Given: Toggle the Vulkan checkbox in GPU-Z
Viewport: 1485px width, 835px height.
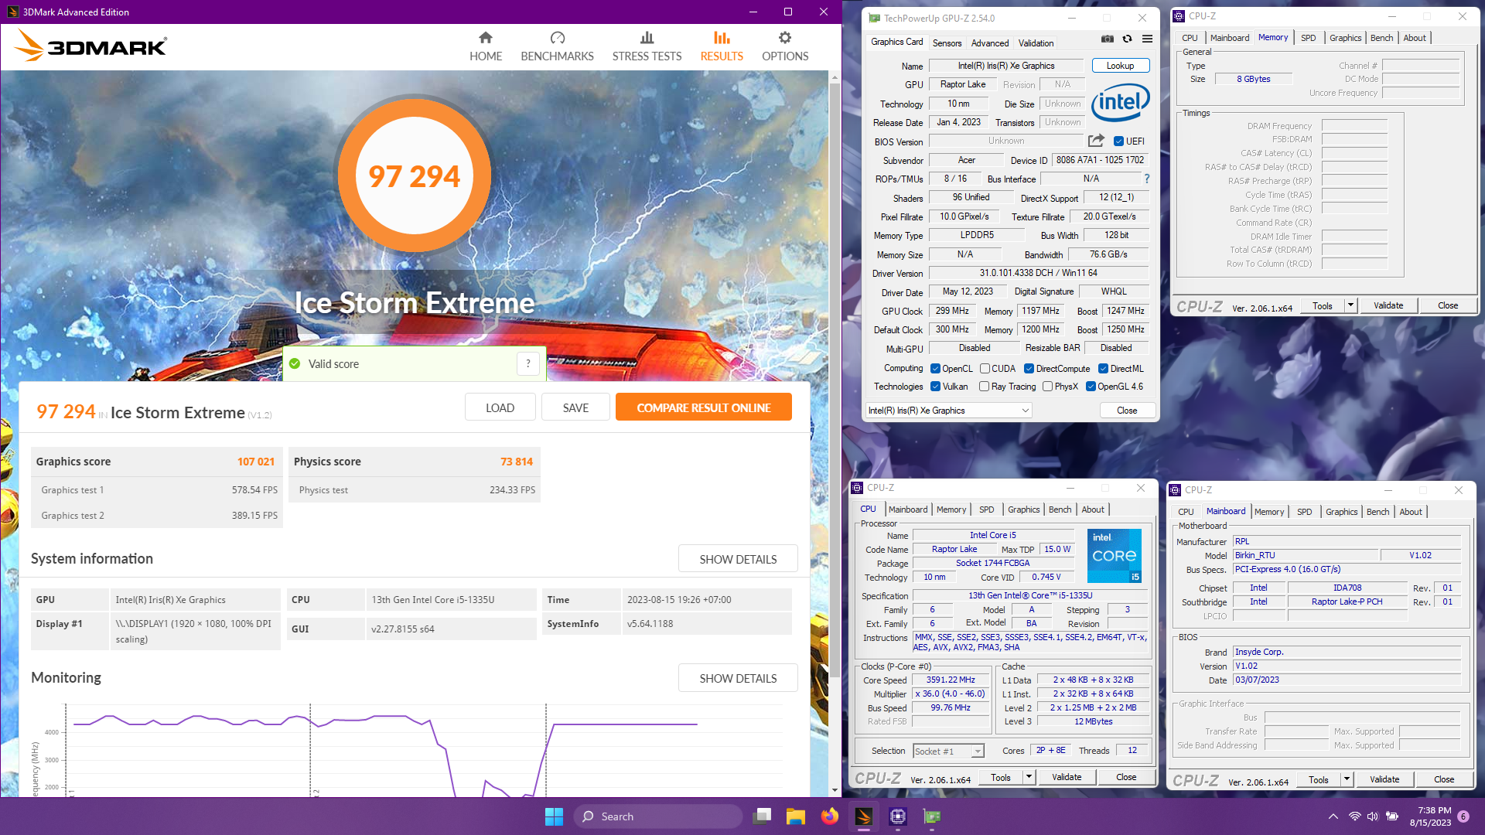Looking at the screenshot, I should (x=935, y=387).
